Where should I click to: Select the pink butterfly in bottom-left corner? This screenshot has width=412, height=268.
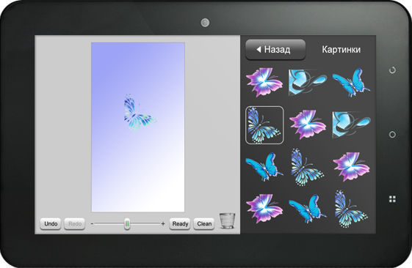click(x=264, y=209)
